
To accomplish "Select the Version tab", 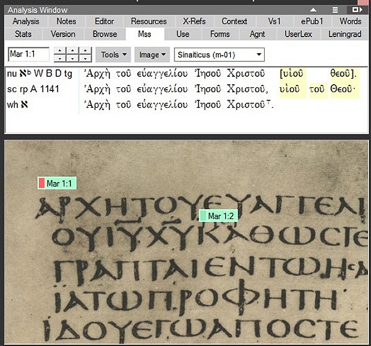I will 63,34.
